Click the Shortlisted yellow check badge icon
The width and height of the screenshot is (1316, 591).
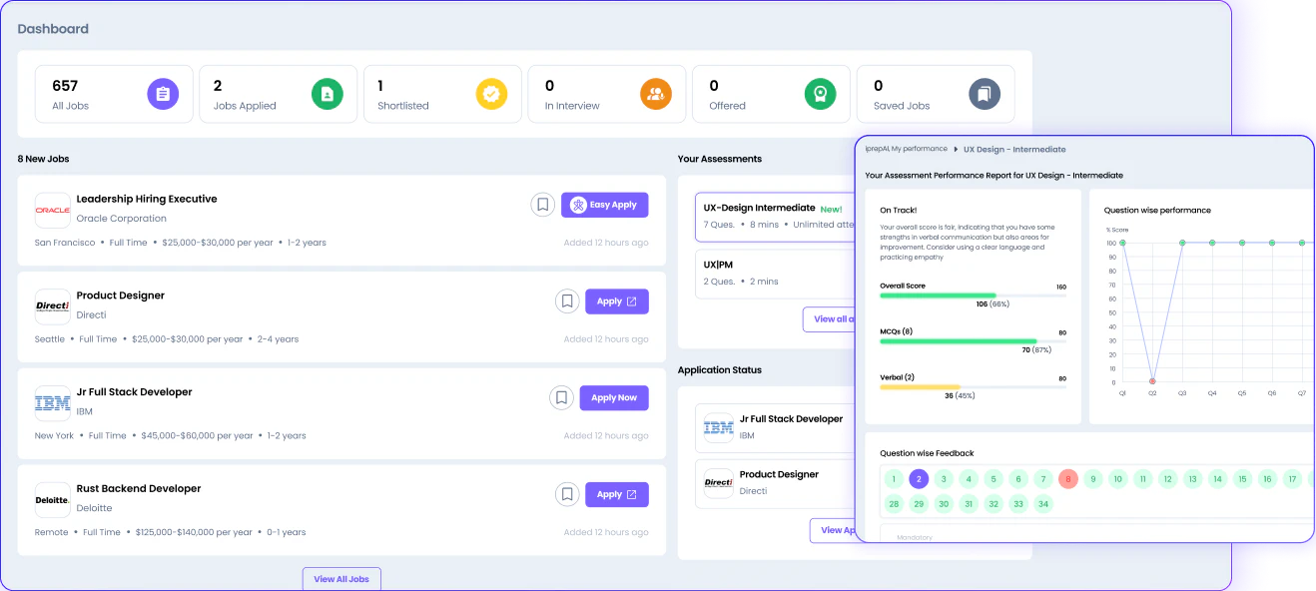point(491,93)
